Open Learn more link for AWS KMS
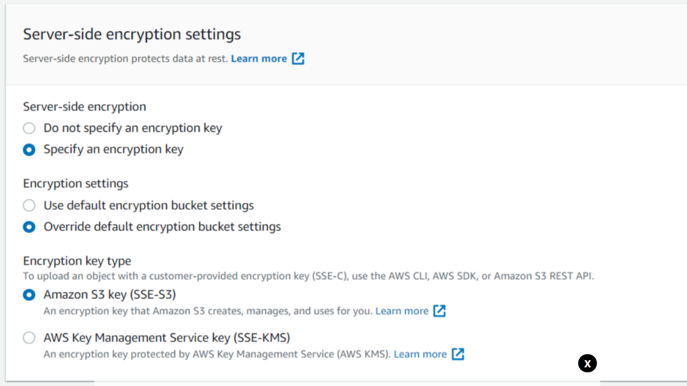 [x=420, y=354]
